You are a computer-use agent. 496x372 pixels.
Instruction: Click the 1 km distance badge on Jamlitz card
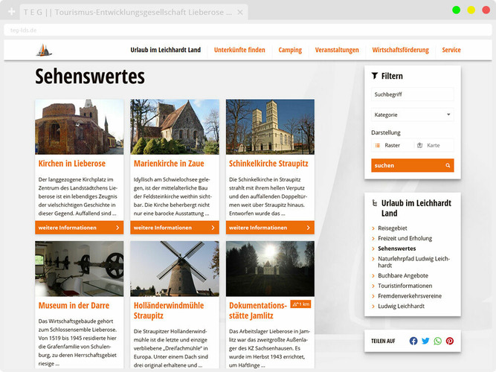(300, 304)
